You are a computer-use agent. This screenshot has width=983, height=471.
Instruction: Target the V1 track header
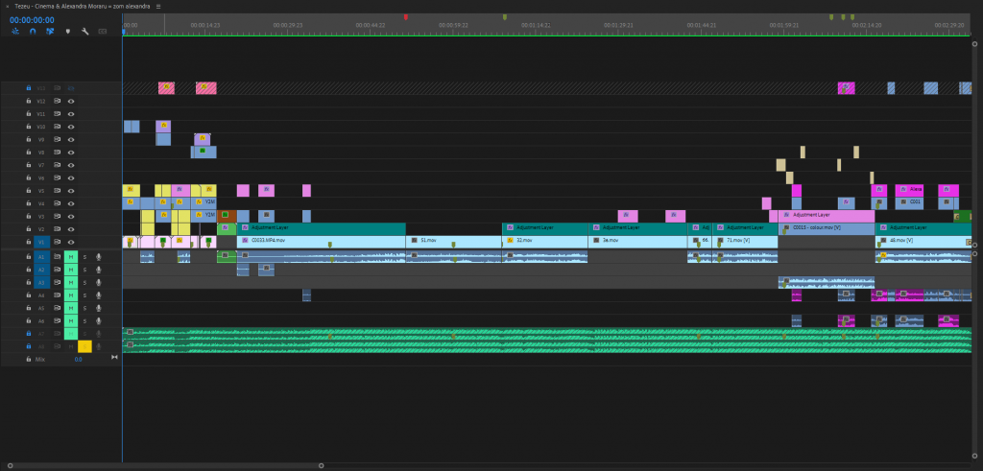(41, 242)
